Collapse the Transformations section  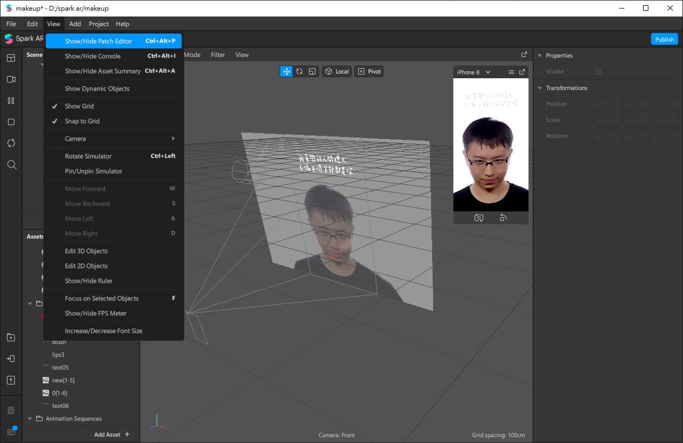click(539, 88)
